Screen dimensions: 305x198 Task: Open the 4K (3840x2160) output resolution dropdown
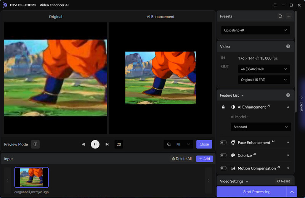(263, 69)
